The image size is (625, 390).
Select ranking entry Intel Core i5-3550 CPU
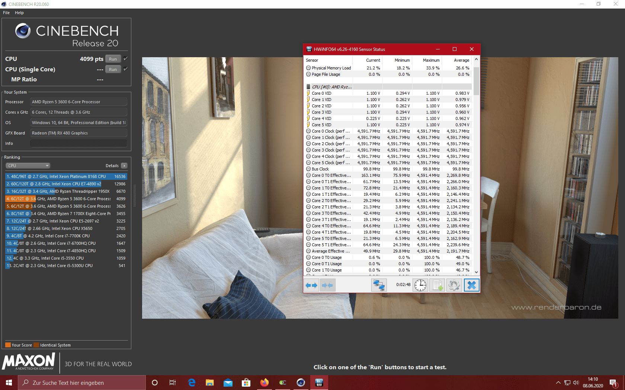66,258
